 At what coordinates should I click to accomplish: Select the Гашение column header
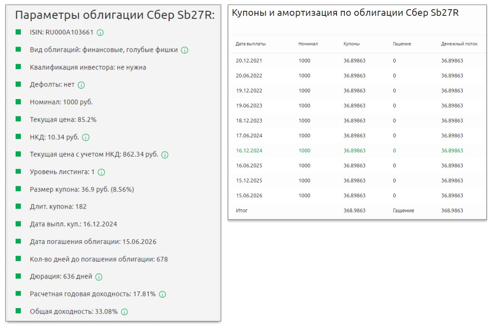[x=402, y=44]
